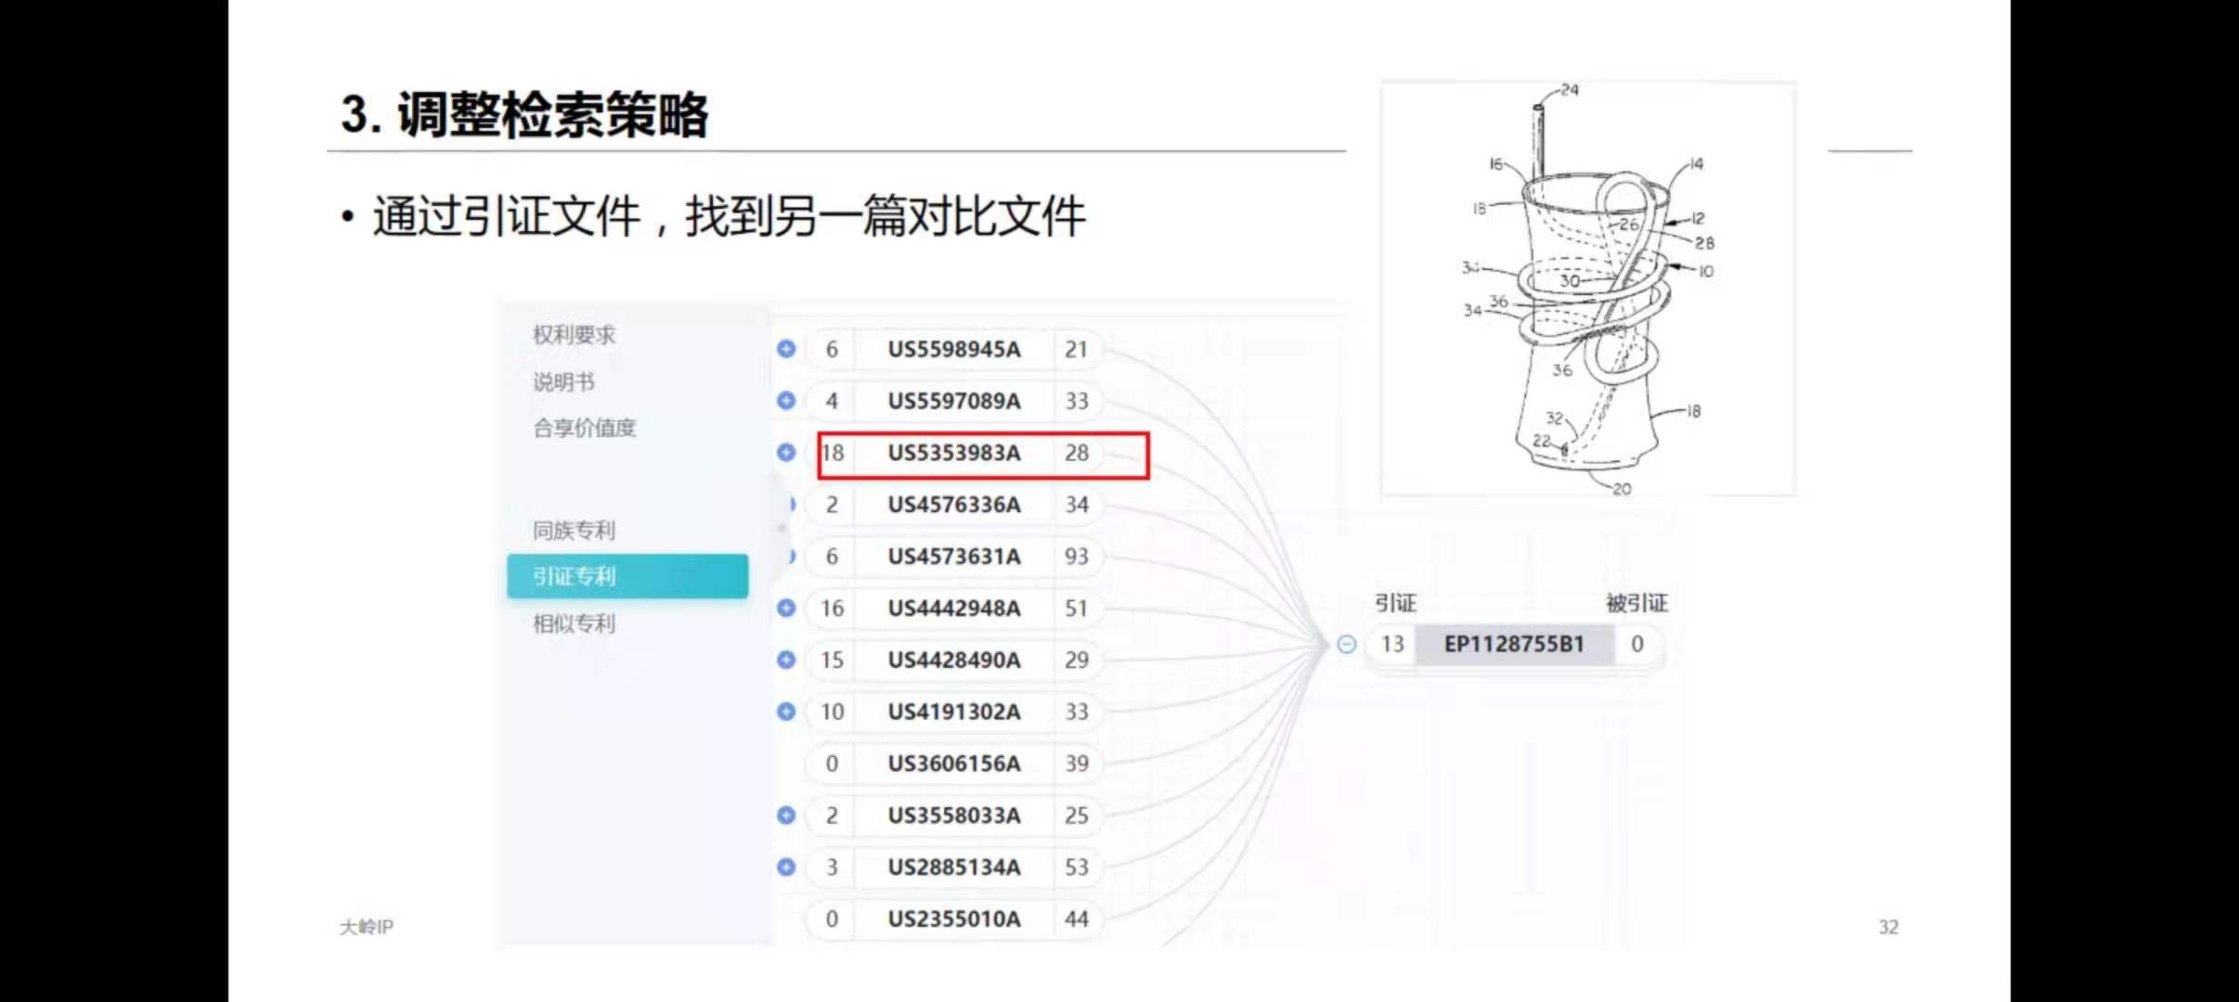Open the 引证专利 tab
The height and width of the screenshot is (1002, 2239).
628,576
